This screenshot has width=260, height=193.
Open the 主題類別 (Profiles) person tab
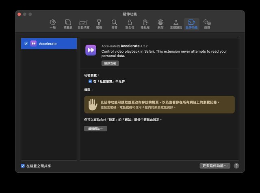176,24
